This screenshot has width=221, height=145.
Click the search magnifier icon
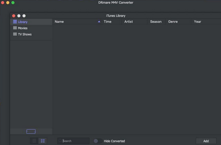(60, 141)
